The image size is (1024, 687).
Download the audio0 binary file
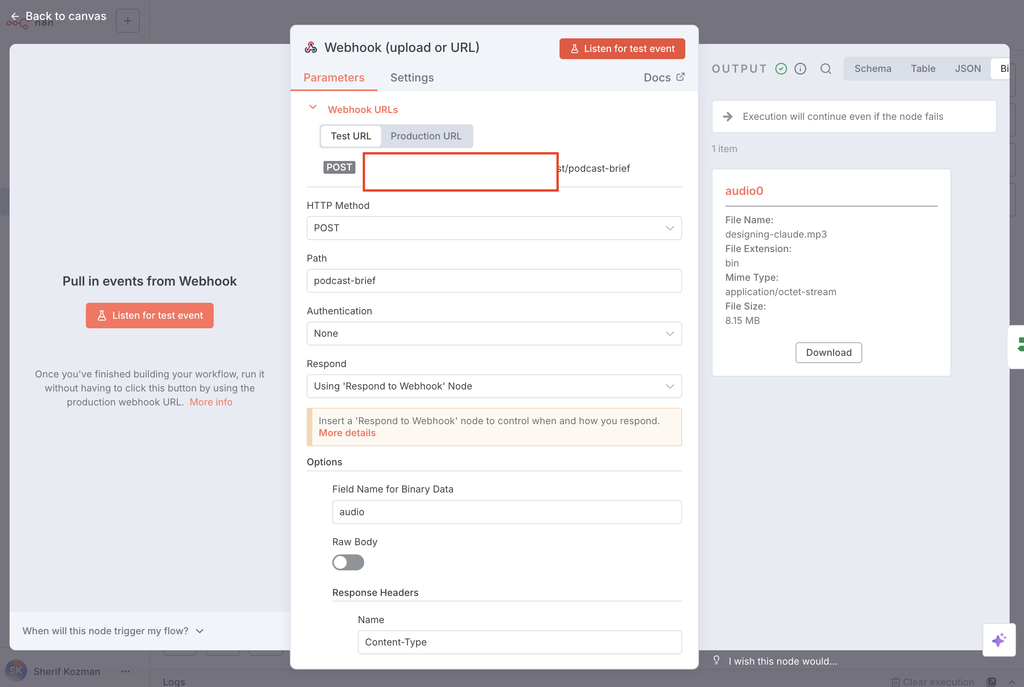[828, 353]
